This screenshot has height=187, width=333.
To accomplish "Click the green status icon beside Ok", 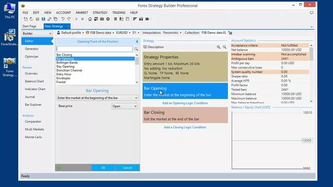I will (x=59, y=168).
